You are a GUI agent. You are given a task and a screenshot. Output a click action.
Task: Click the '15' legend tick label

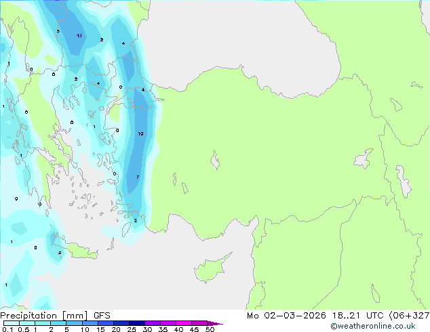[100, 329]
